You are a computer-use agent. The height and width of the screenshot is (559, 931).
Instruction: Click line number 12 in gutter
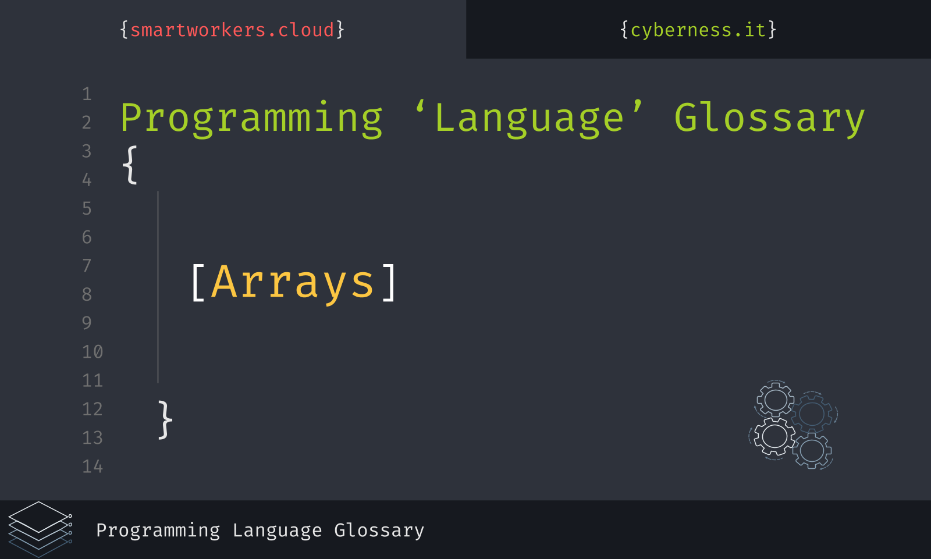pyautogui.click(x=92, y=409)
